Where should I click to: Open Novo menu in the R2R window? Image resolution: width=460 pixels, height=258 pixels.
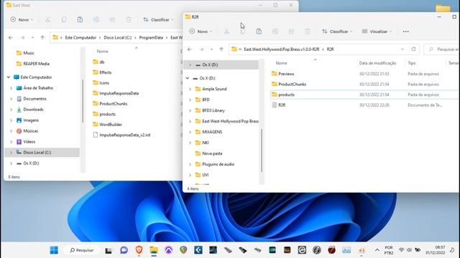point(201,32)
